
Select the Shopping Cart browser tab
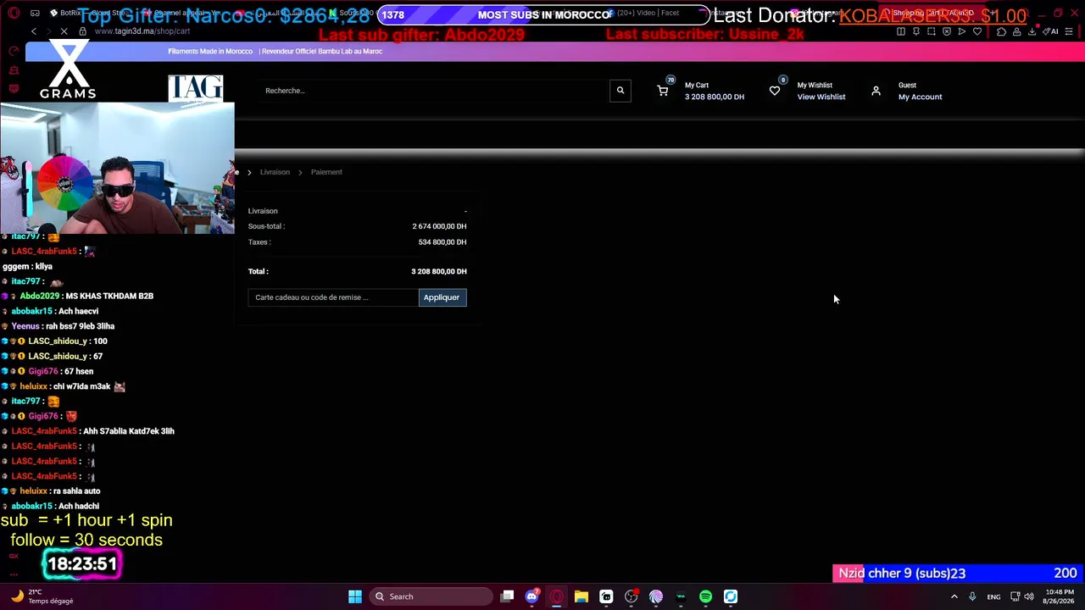(x=932, y=14)
